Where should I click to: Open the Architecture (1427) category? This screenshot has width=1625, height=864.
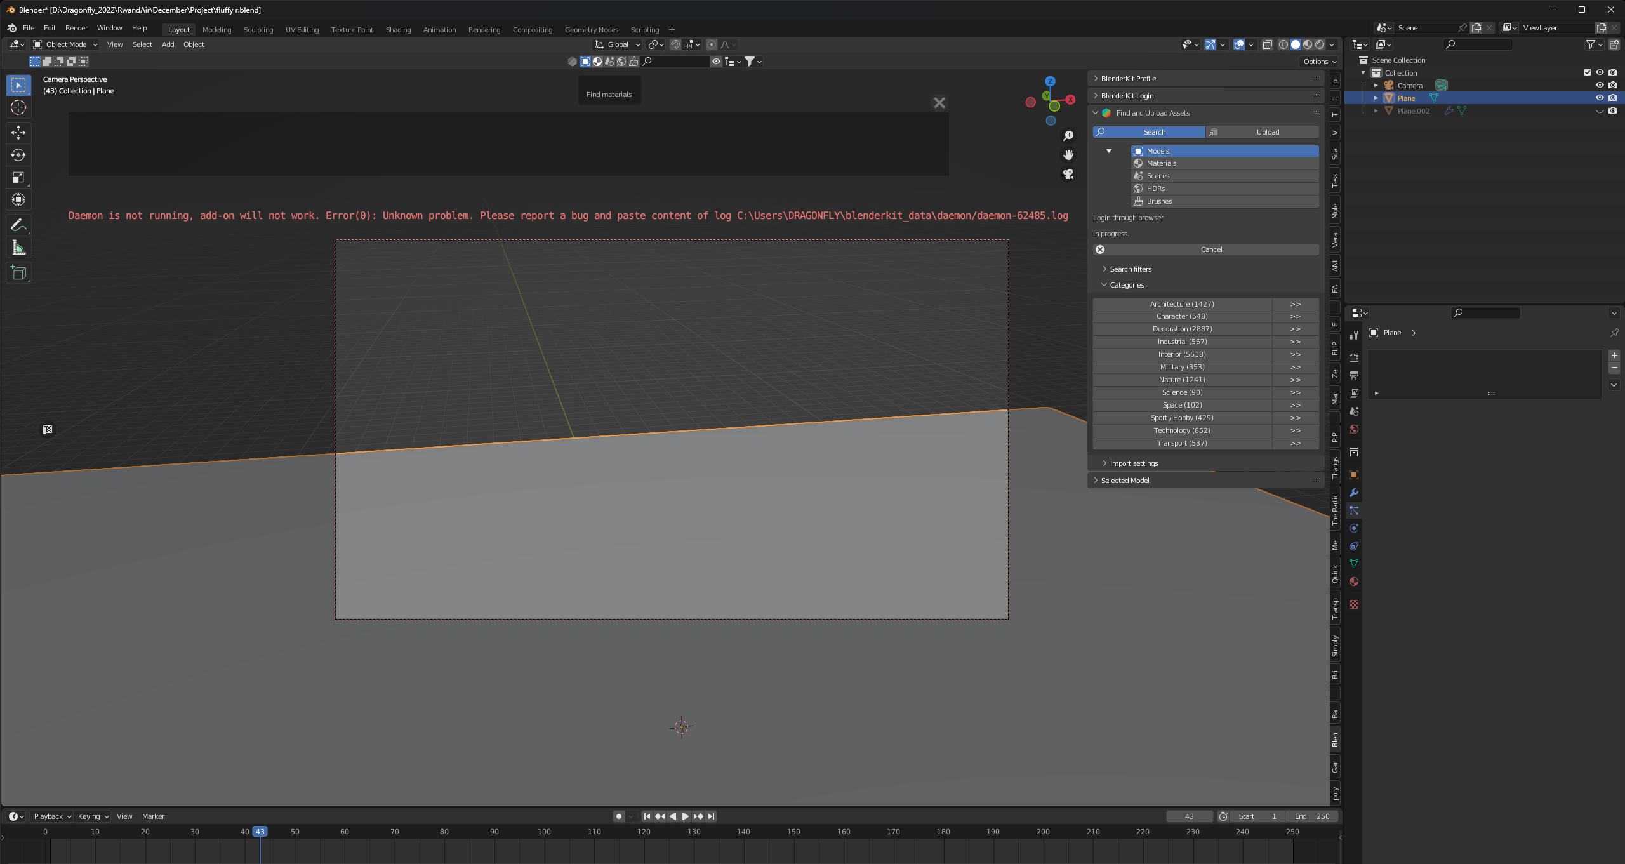pyautogui.click(x=1181, y=304)
